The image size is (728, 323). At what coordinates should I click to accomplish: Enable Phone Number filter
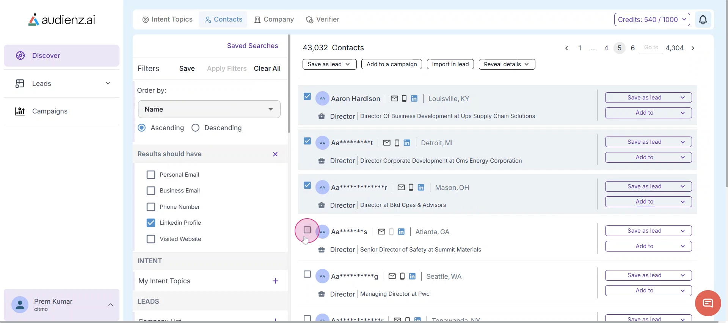point(151,207)
